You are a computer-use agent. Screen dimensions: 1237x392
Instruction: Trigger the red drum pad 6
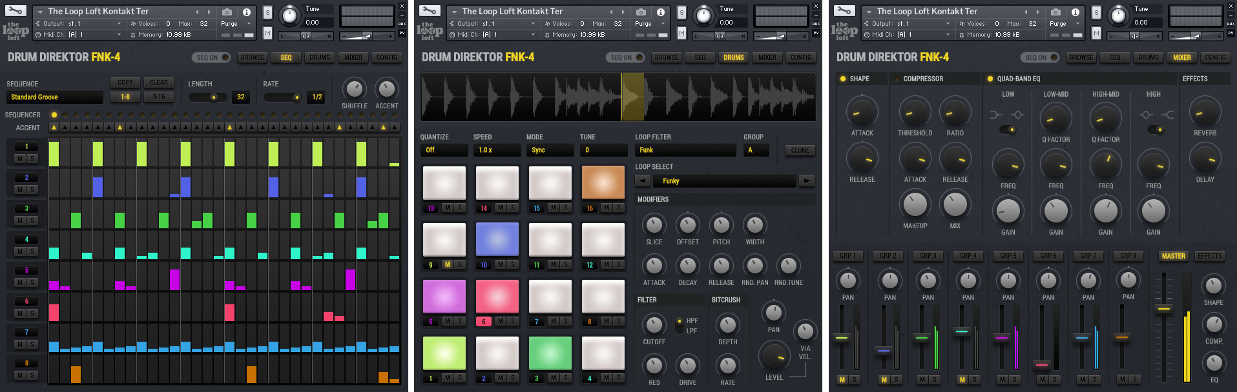[497, 297]
